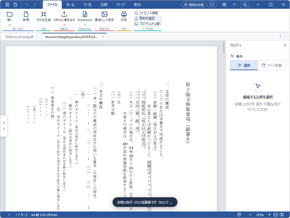
Task: Open the theme palette icon in status bar
Action: [239, 215]
